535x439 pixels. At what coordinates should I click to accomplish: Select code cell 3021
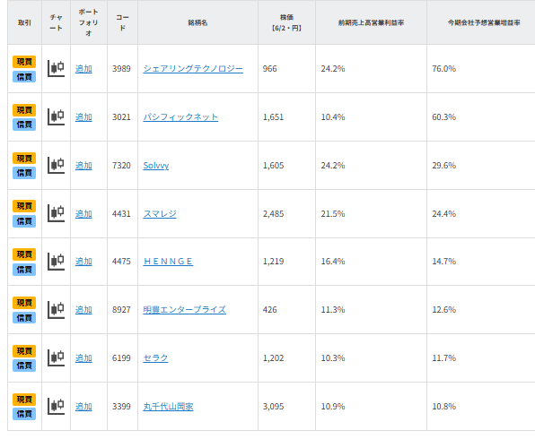click(x=121, y=117)
